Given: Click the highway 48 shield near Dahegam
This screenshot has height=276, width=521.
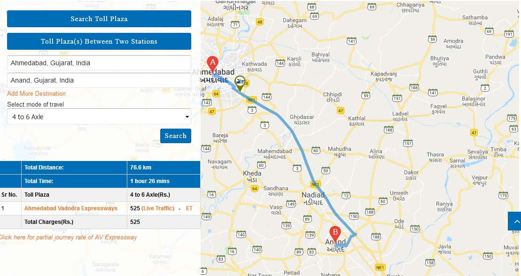Looking at the screenshot, I should click(x=259, y=22).
